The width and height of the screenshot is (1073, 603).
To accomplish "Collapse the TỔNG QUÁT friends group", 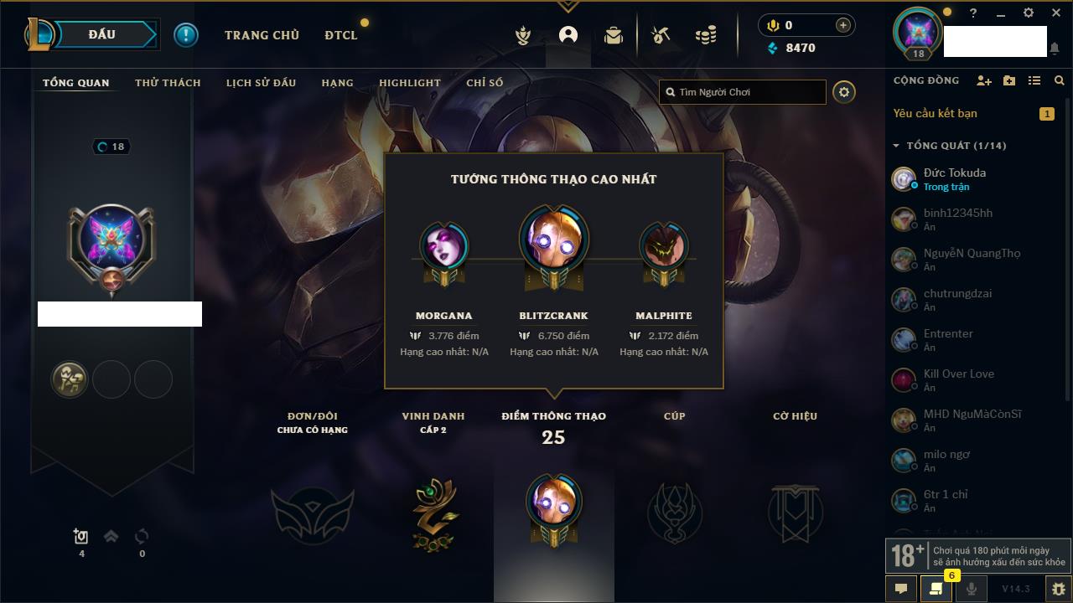I will pyautogui.click(x=949, y=146).
